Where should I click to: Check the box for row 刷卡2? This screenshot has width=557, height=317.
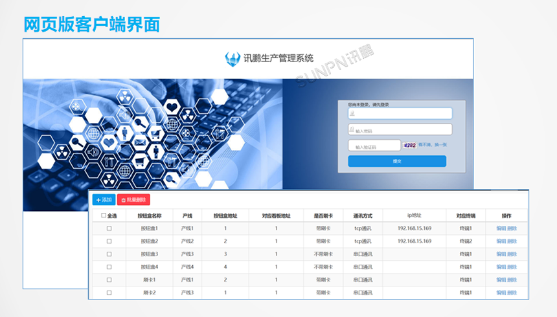click(109, 293)
